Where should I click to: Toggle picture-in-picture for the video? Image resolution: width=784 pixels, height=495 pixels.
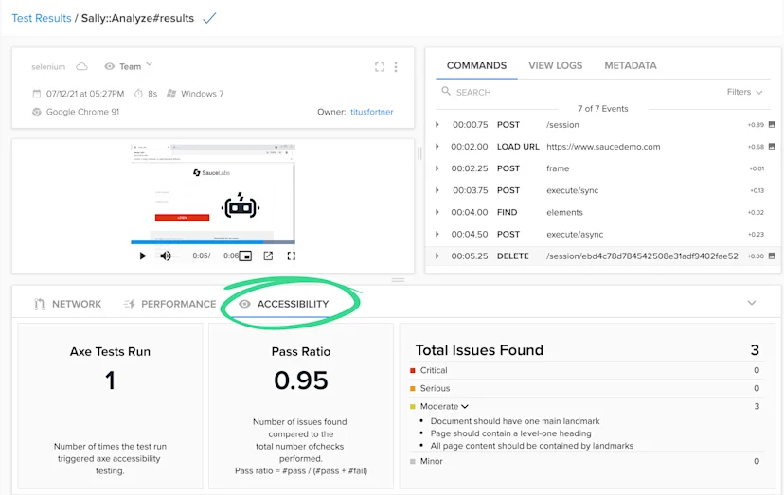245,256
